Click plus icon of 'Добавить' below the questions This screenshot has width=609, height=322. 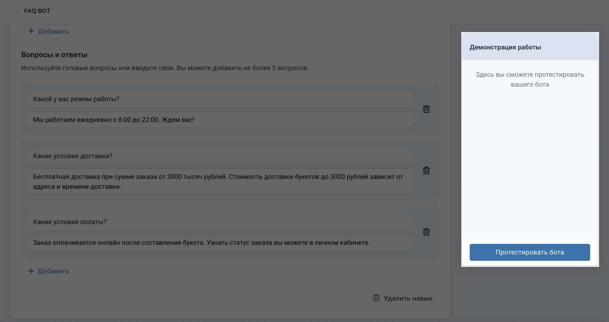[31, 271]
